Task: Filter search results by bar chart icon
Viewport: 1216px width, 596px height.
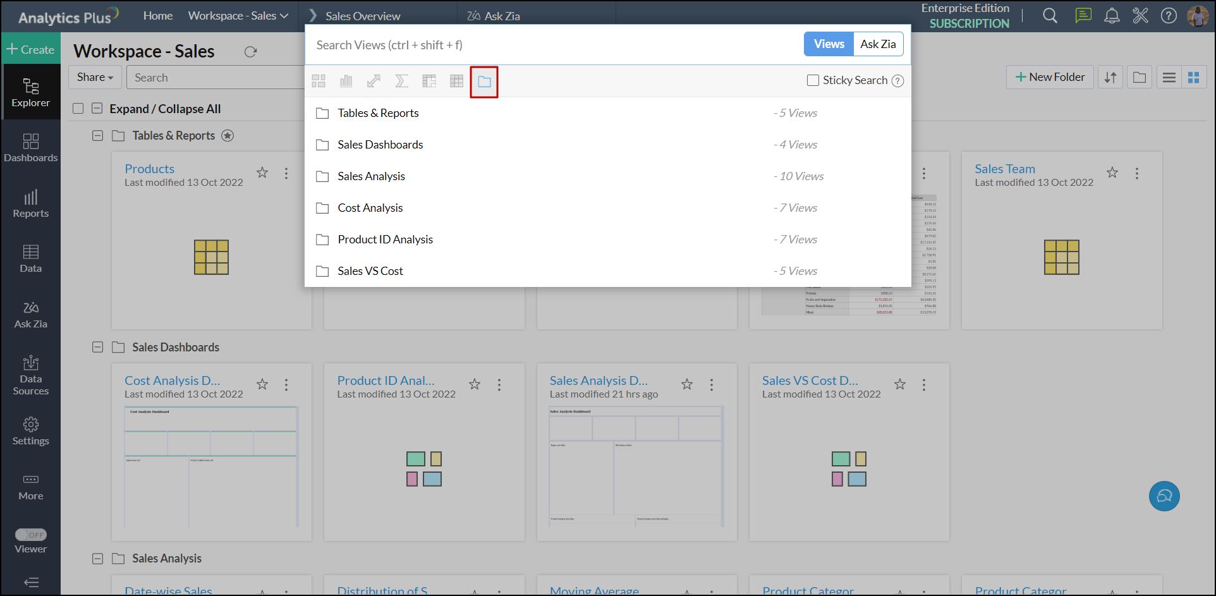Action: pyautogui.click(x=346, y=81)
